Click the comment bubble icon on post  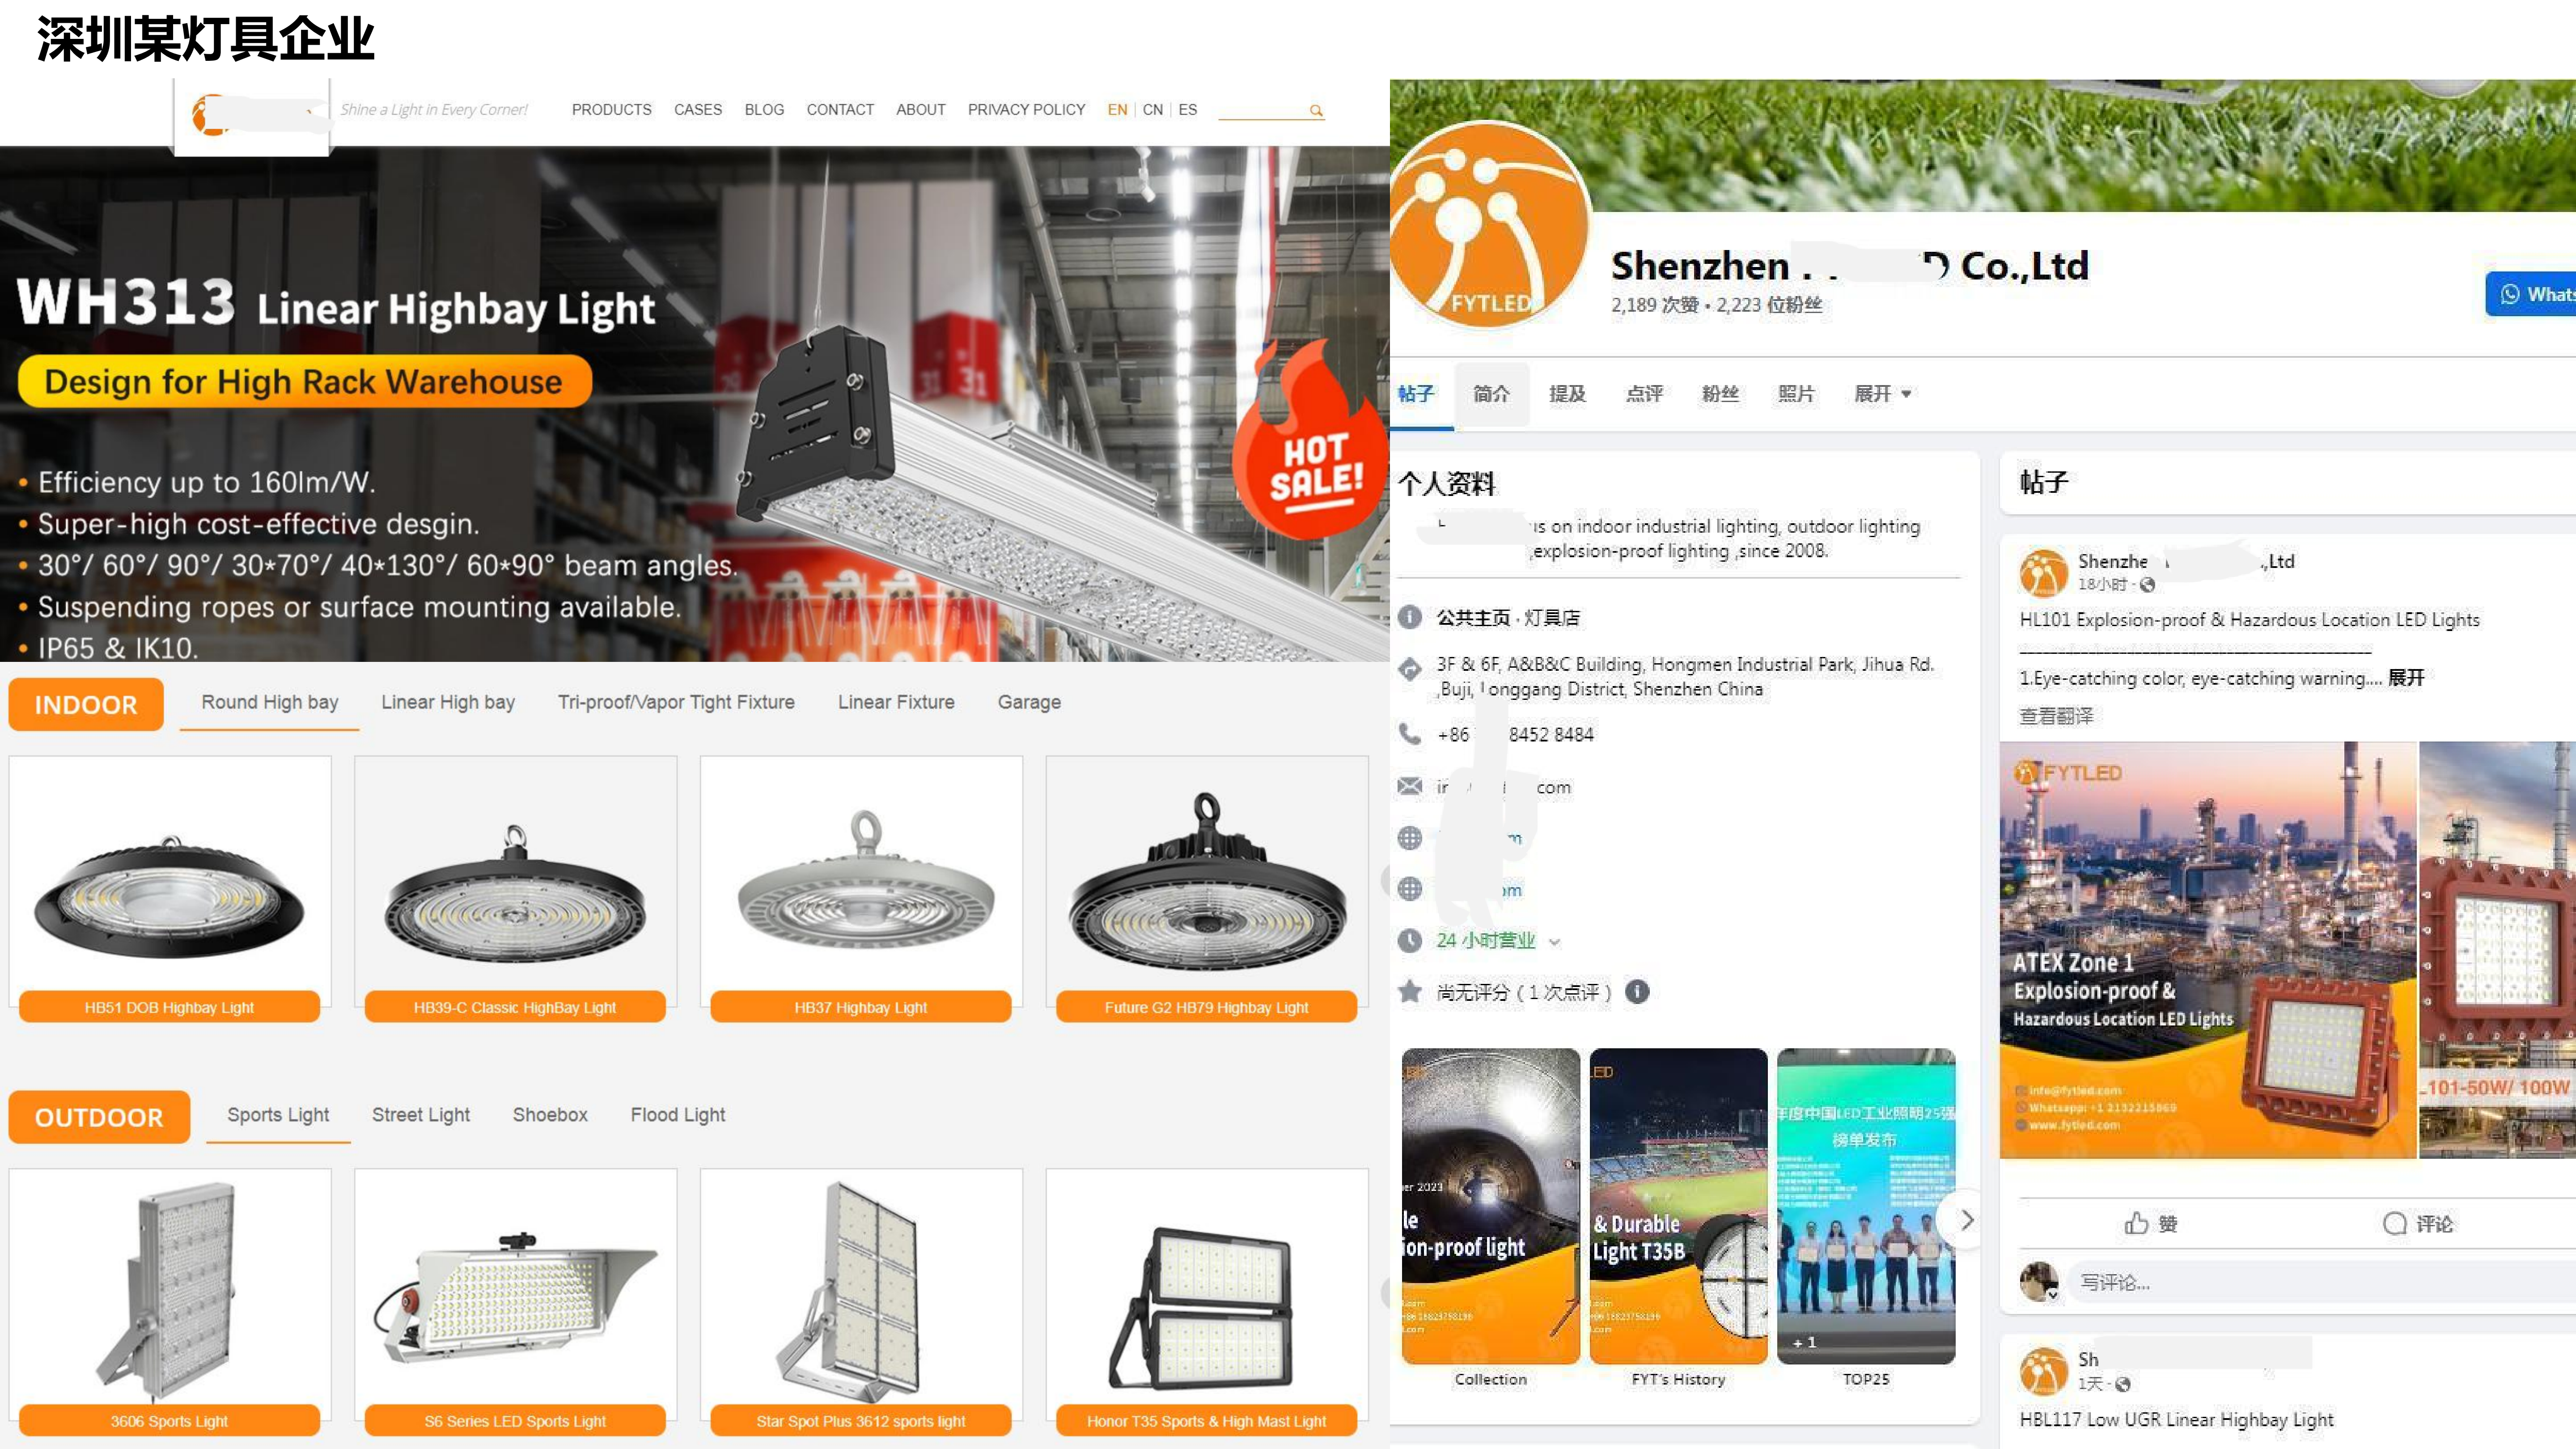coord(2394,1223)
